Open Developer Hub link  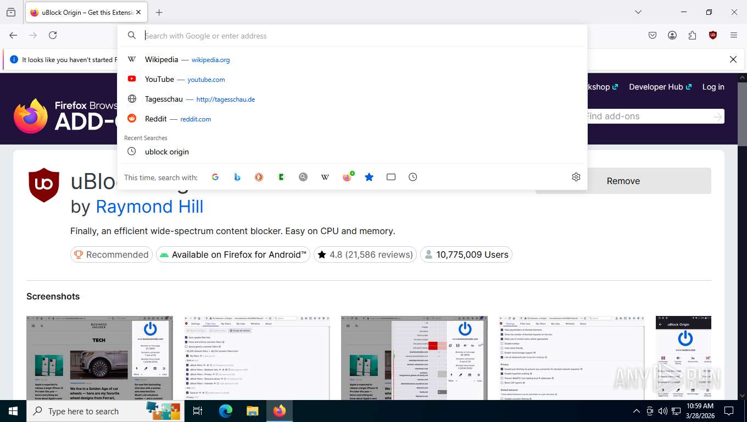(660, 87)
